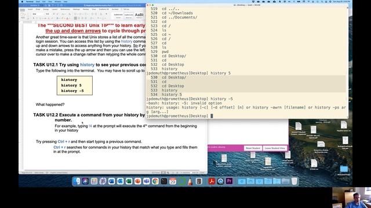The image size is (371, 208).
Task: Launch Adobe Premiere Pro from the dock
Action: (x=229, y=181)
